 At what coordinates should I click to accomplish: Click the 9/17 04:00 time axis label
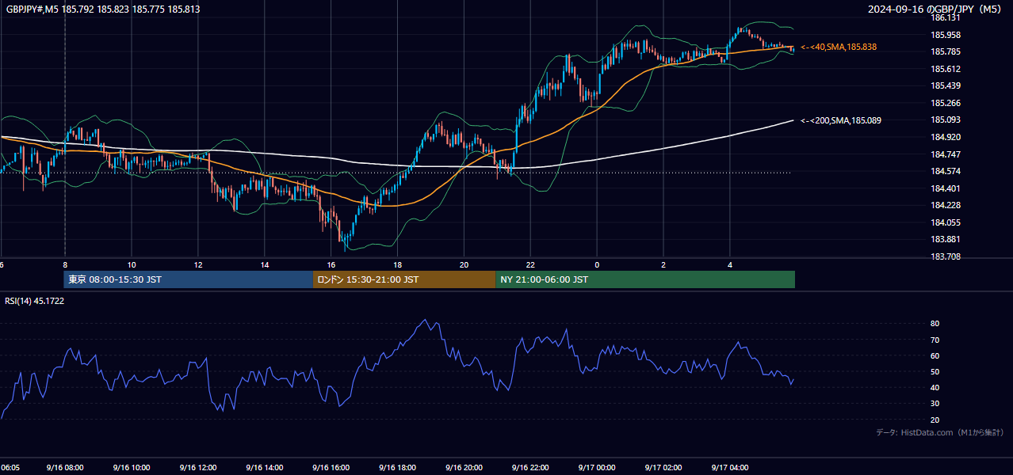(730, 468)
